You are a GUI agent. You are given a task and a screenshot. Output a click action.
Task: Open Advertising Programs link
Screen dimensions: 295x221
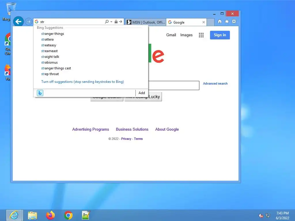coord(90,129)
